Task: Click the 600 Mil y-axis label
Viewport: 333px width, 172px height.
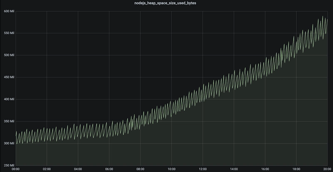Action: (x=9, y=11)
